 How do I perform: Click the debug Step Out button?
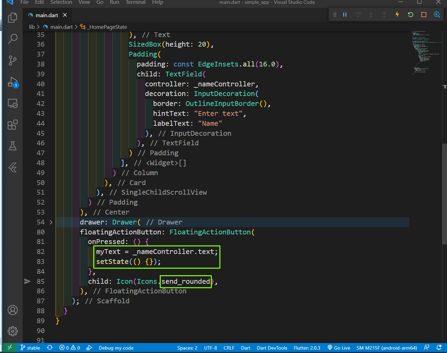tap(384, 14)
